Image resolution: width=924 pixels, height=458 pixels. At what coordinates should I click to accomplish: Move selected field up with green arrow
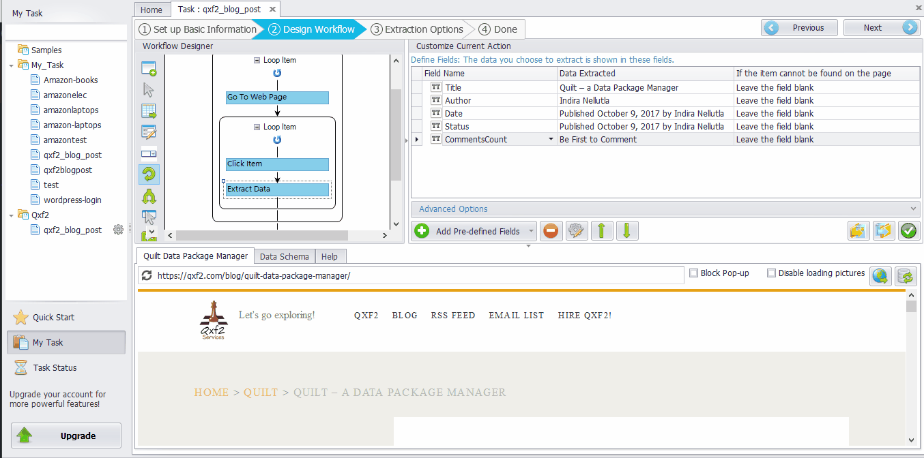click(601, 231)
